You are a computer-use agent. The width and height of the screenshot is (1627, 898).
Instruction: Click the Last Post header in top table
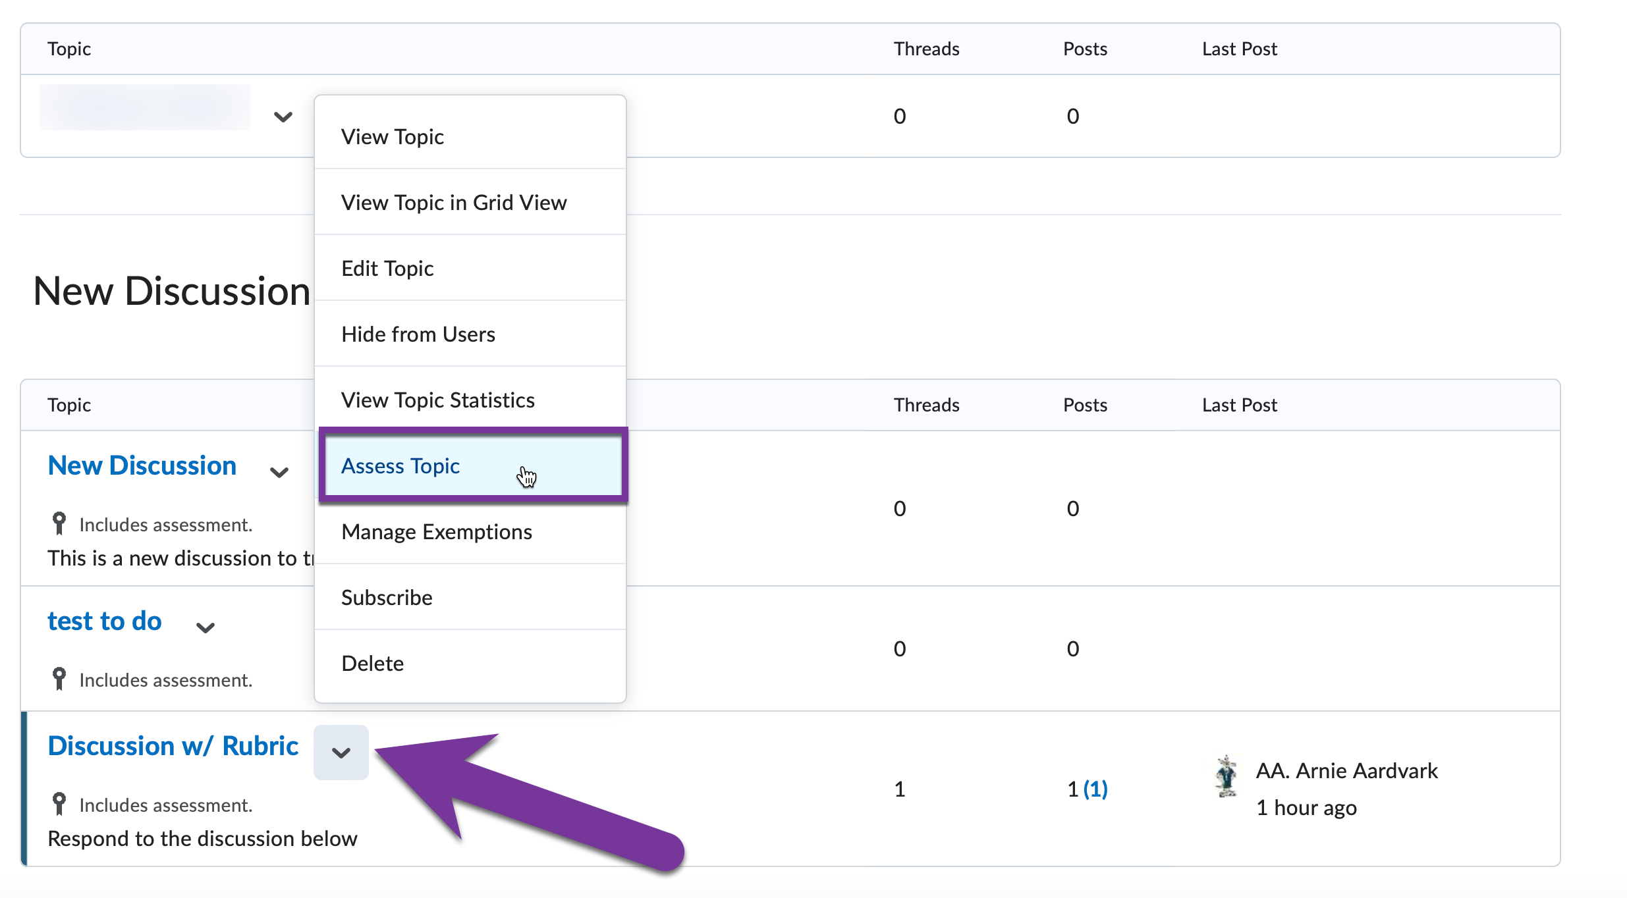1240,49
